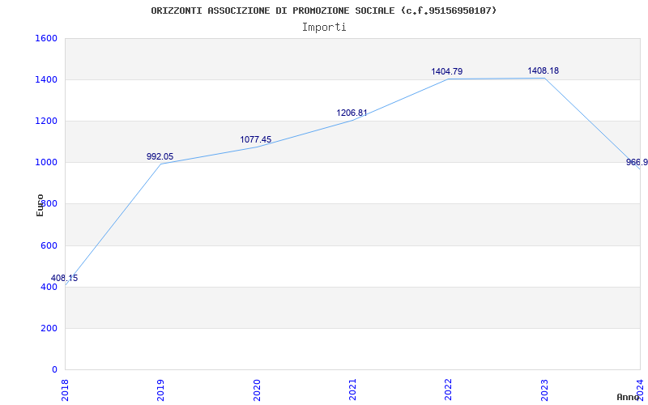This screenshot has height=405, width=648.
Task: Click the 1077.45 data label
Action: pos(256,139)
